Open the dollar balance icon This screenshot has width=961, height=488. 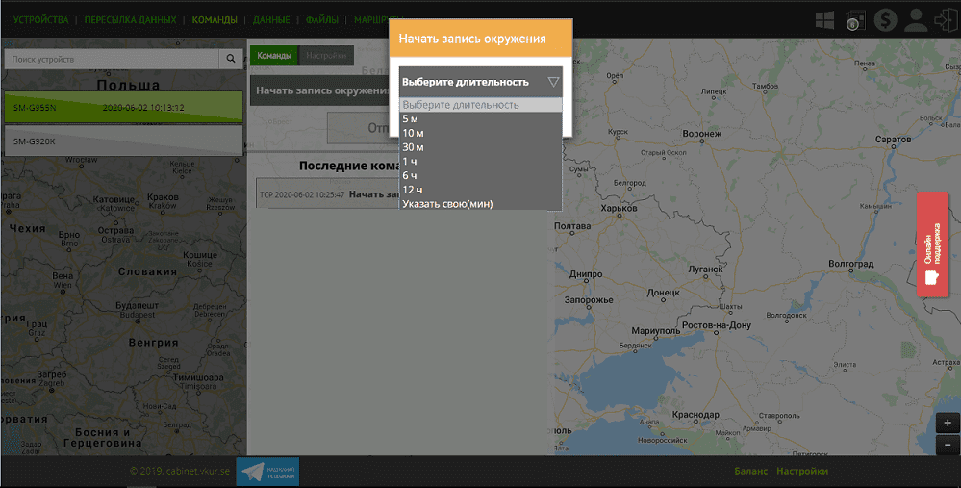(886, 19)
